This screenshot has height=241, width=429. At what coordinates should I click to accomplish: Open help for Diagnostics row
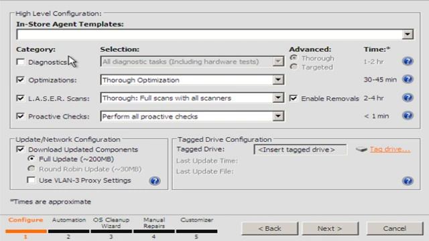coord(408,61)
